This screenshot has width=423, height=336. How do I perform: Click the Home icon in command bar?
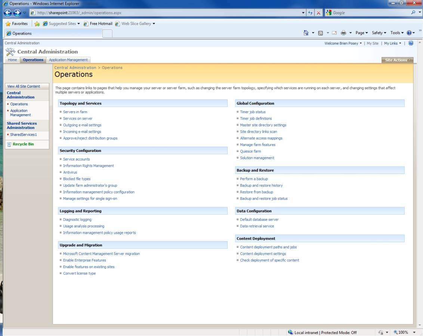[306, 33]
